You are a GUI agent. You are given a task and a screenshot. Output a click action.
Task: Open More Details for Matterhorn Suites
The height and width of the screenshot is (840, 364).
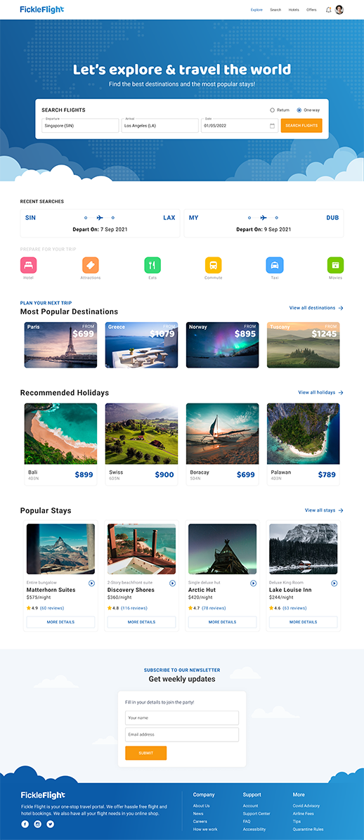[60, 622]
